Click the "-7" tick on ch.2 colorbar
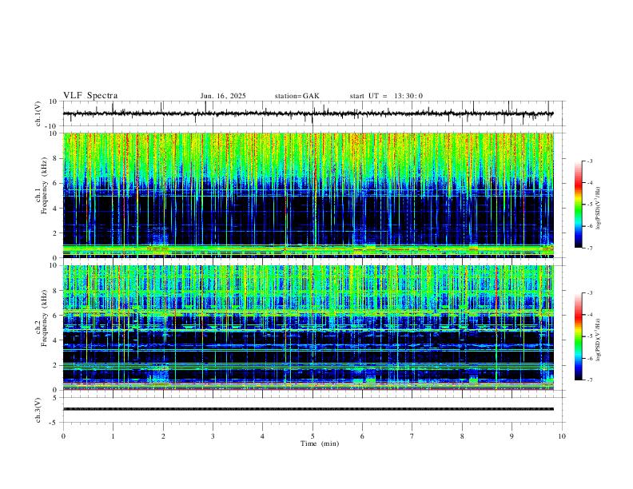 (x=589, y=380)
